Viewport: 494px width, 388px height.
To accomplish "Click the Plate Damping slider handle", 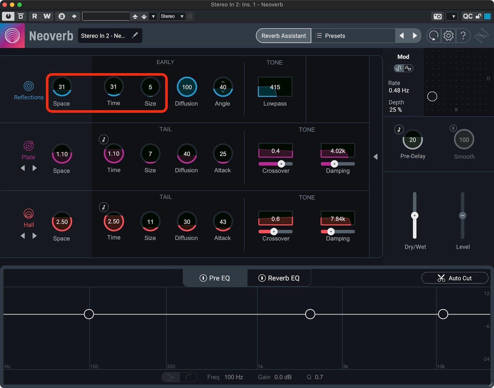I will click(x=334, y=164).
